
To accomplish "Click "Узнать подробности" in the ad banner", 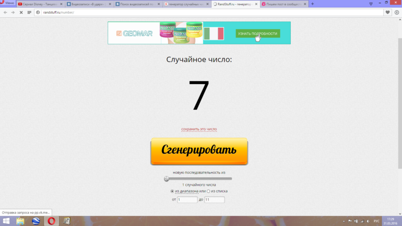I will pos(257,33).
